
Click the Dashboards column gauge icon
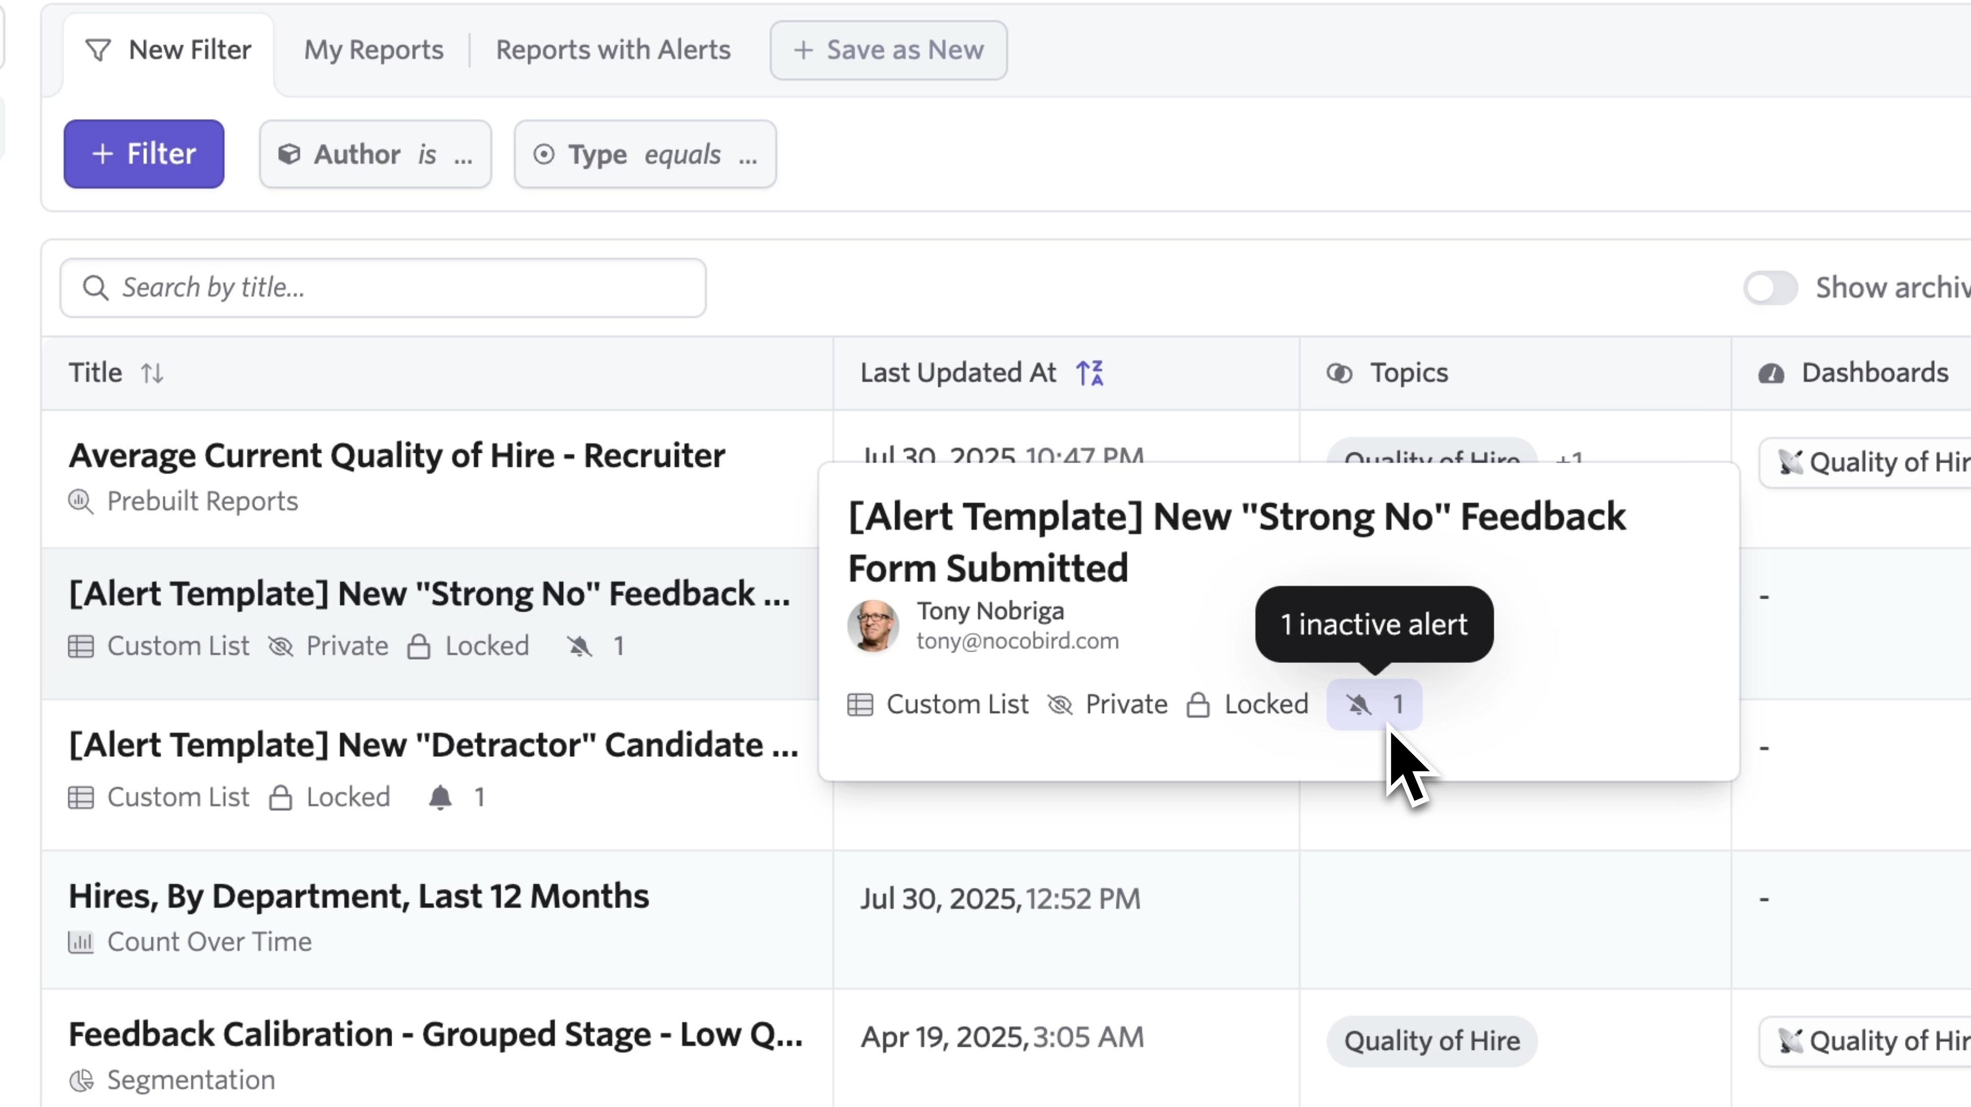[x=1770, y=373]
